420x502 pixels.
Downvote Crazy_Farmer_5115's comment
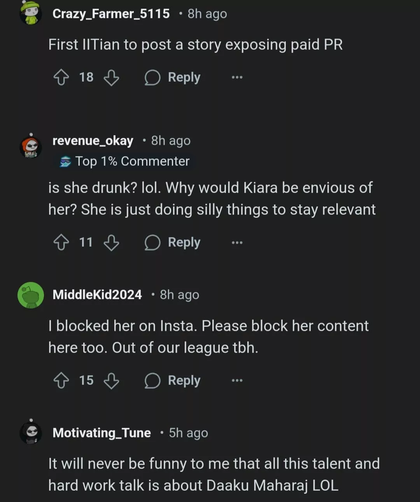coord(111,77)
